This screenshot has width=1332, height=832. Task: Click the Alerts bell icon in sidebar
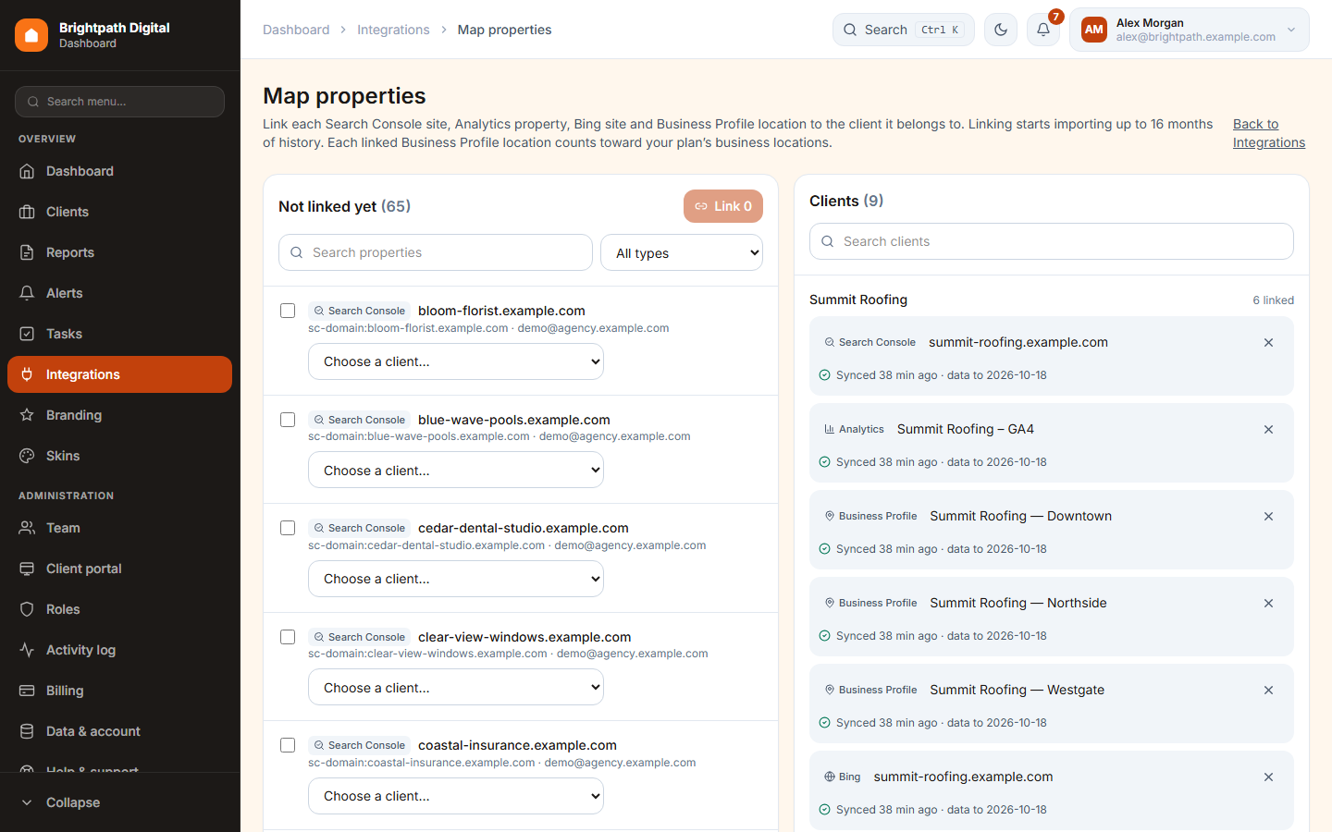pyautogui.click(x=27, y=293)
